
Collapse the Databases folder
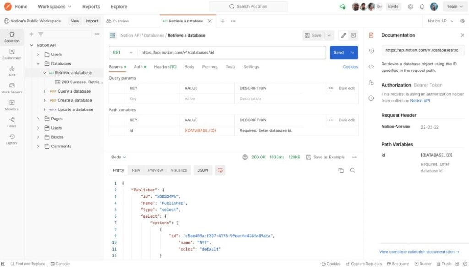(x=38, y=63)
